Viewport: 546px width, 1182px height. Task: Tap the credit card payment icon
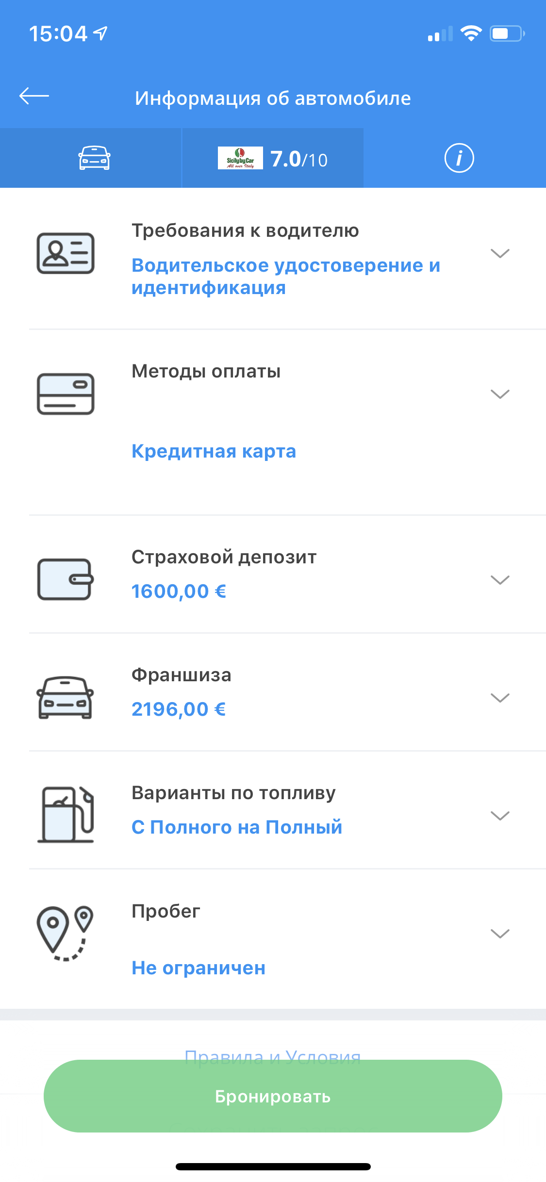(66, 394)
